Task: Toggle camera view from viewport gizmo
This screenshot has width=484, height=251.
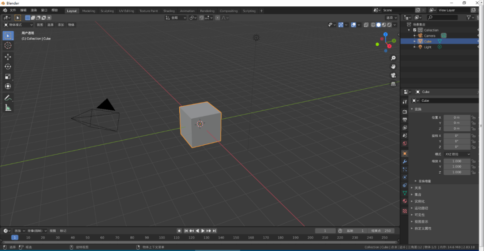Action: pos(393,75)
